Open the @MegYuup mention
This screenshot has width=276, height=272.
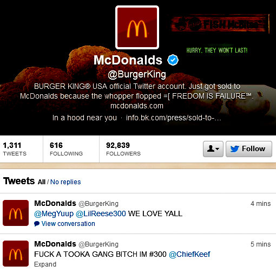[54, 213]
